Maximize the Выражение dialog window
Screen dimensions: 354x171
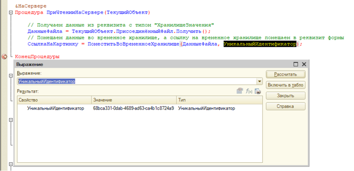pyautogui.click(x=296, y=64)
